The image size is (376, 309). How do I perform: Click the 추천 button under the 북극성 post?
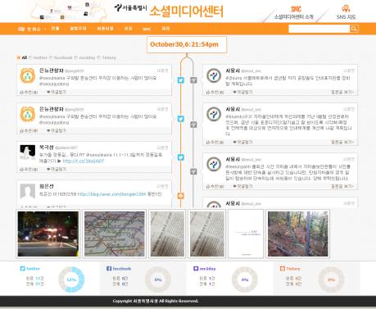click(29, 170)
